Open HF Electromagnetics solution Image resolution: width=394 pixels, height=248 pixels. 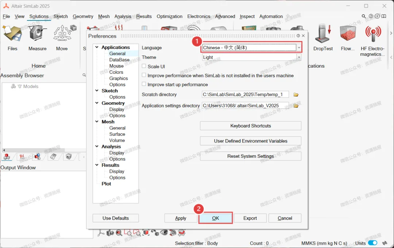[x=372, y=40]
